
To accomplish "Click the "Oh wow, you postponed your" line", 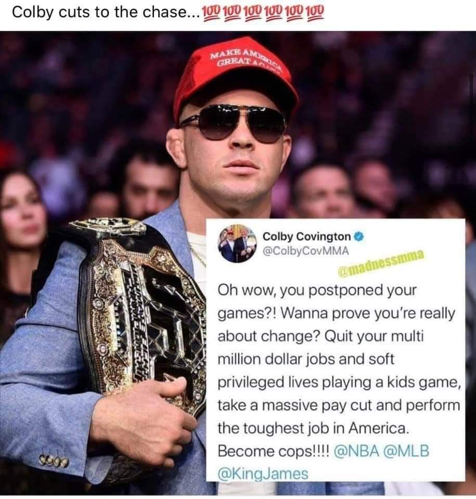I will 317,291.
